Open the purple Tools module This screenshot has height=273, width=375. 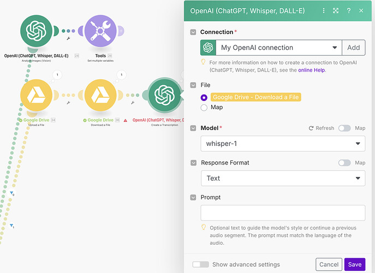(x=101, y=32)
